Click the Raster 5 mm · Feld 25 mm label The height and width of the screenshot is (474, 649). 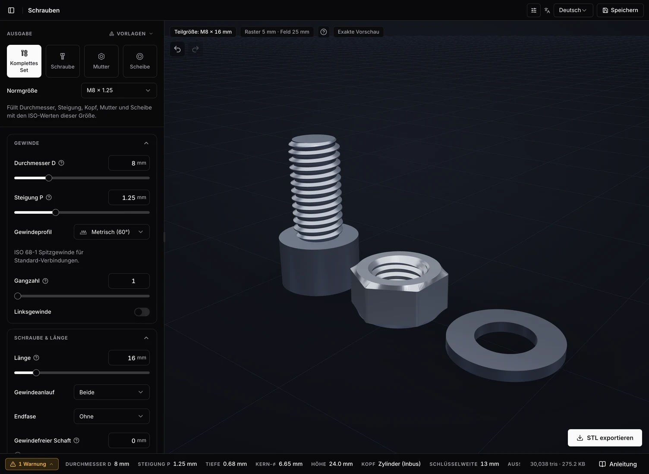(277, 32)
